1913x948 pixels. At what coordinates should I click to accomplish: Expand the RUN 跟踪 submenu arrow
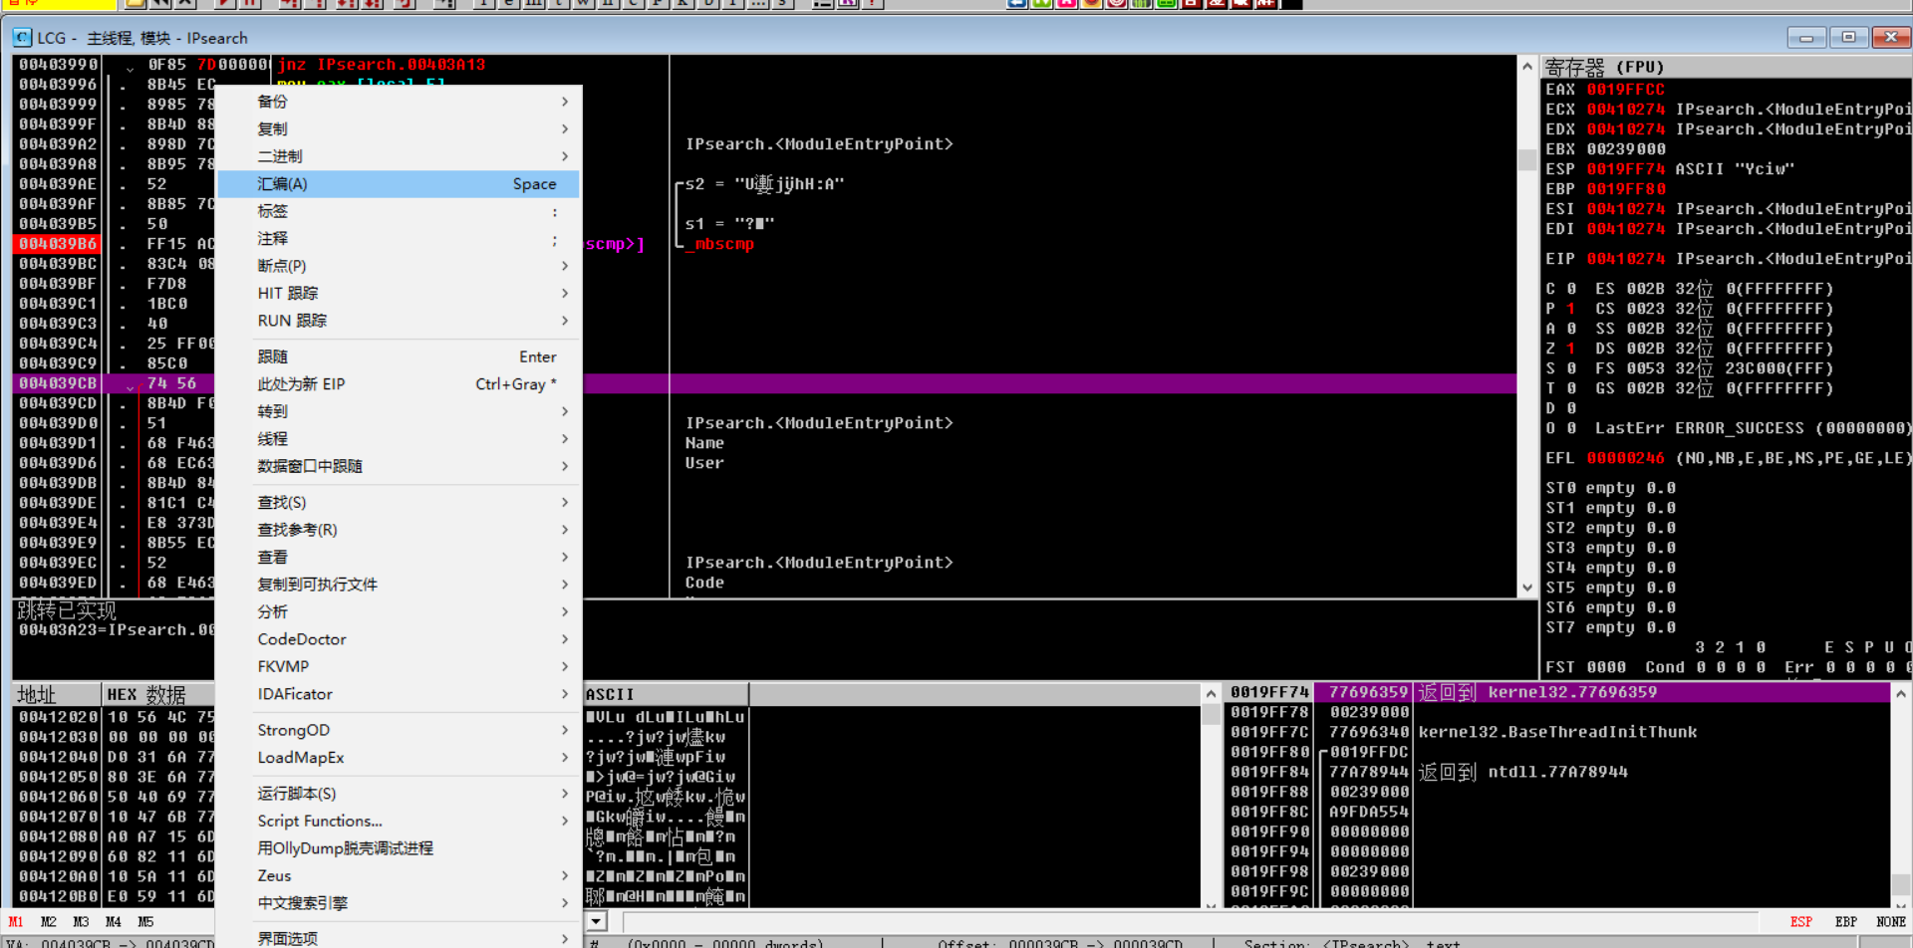click(x=565, y=321)
